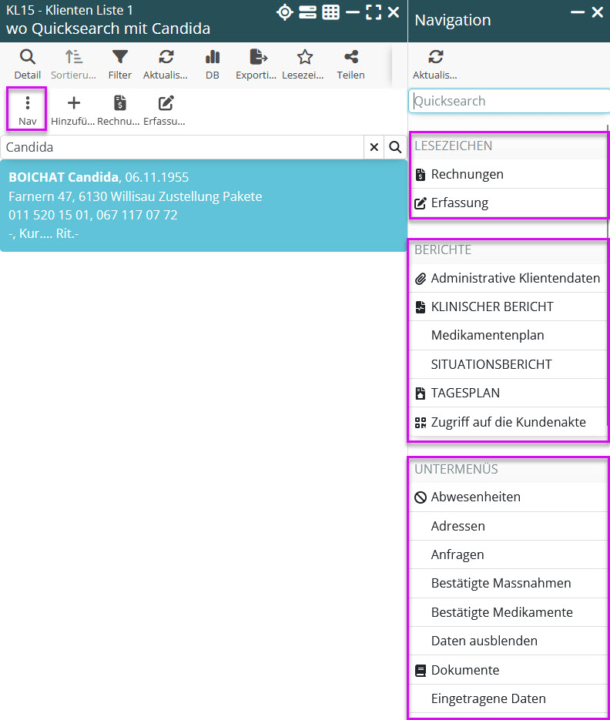This screenshot has width=610, height=720.
Task: Click the Teilen share icon
Action: pos(350,64)
